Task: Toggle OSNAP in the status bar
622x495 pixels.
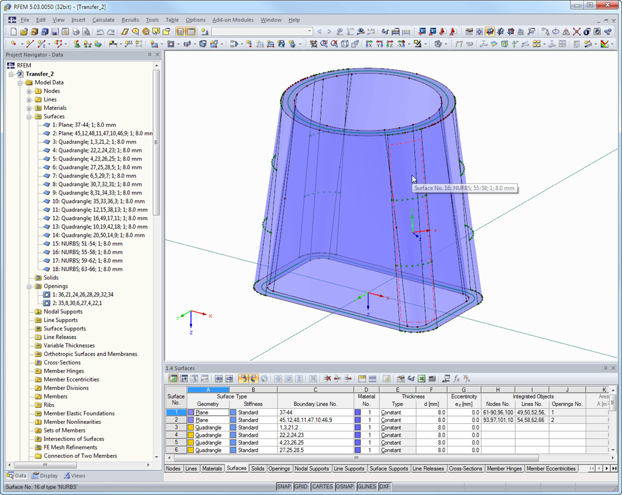Action: tap(344, 487)
